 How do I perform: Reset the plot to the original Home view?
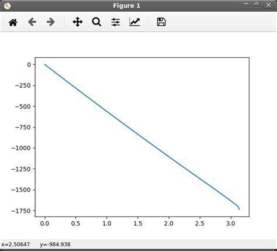(13, 22)
